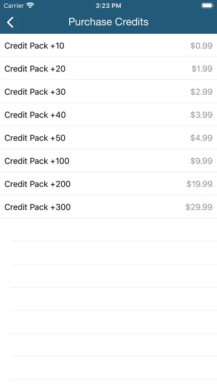217x386 pixels.
Task: Tap the $4.99 price
Action: (x=201, y=138)
